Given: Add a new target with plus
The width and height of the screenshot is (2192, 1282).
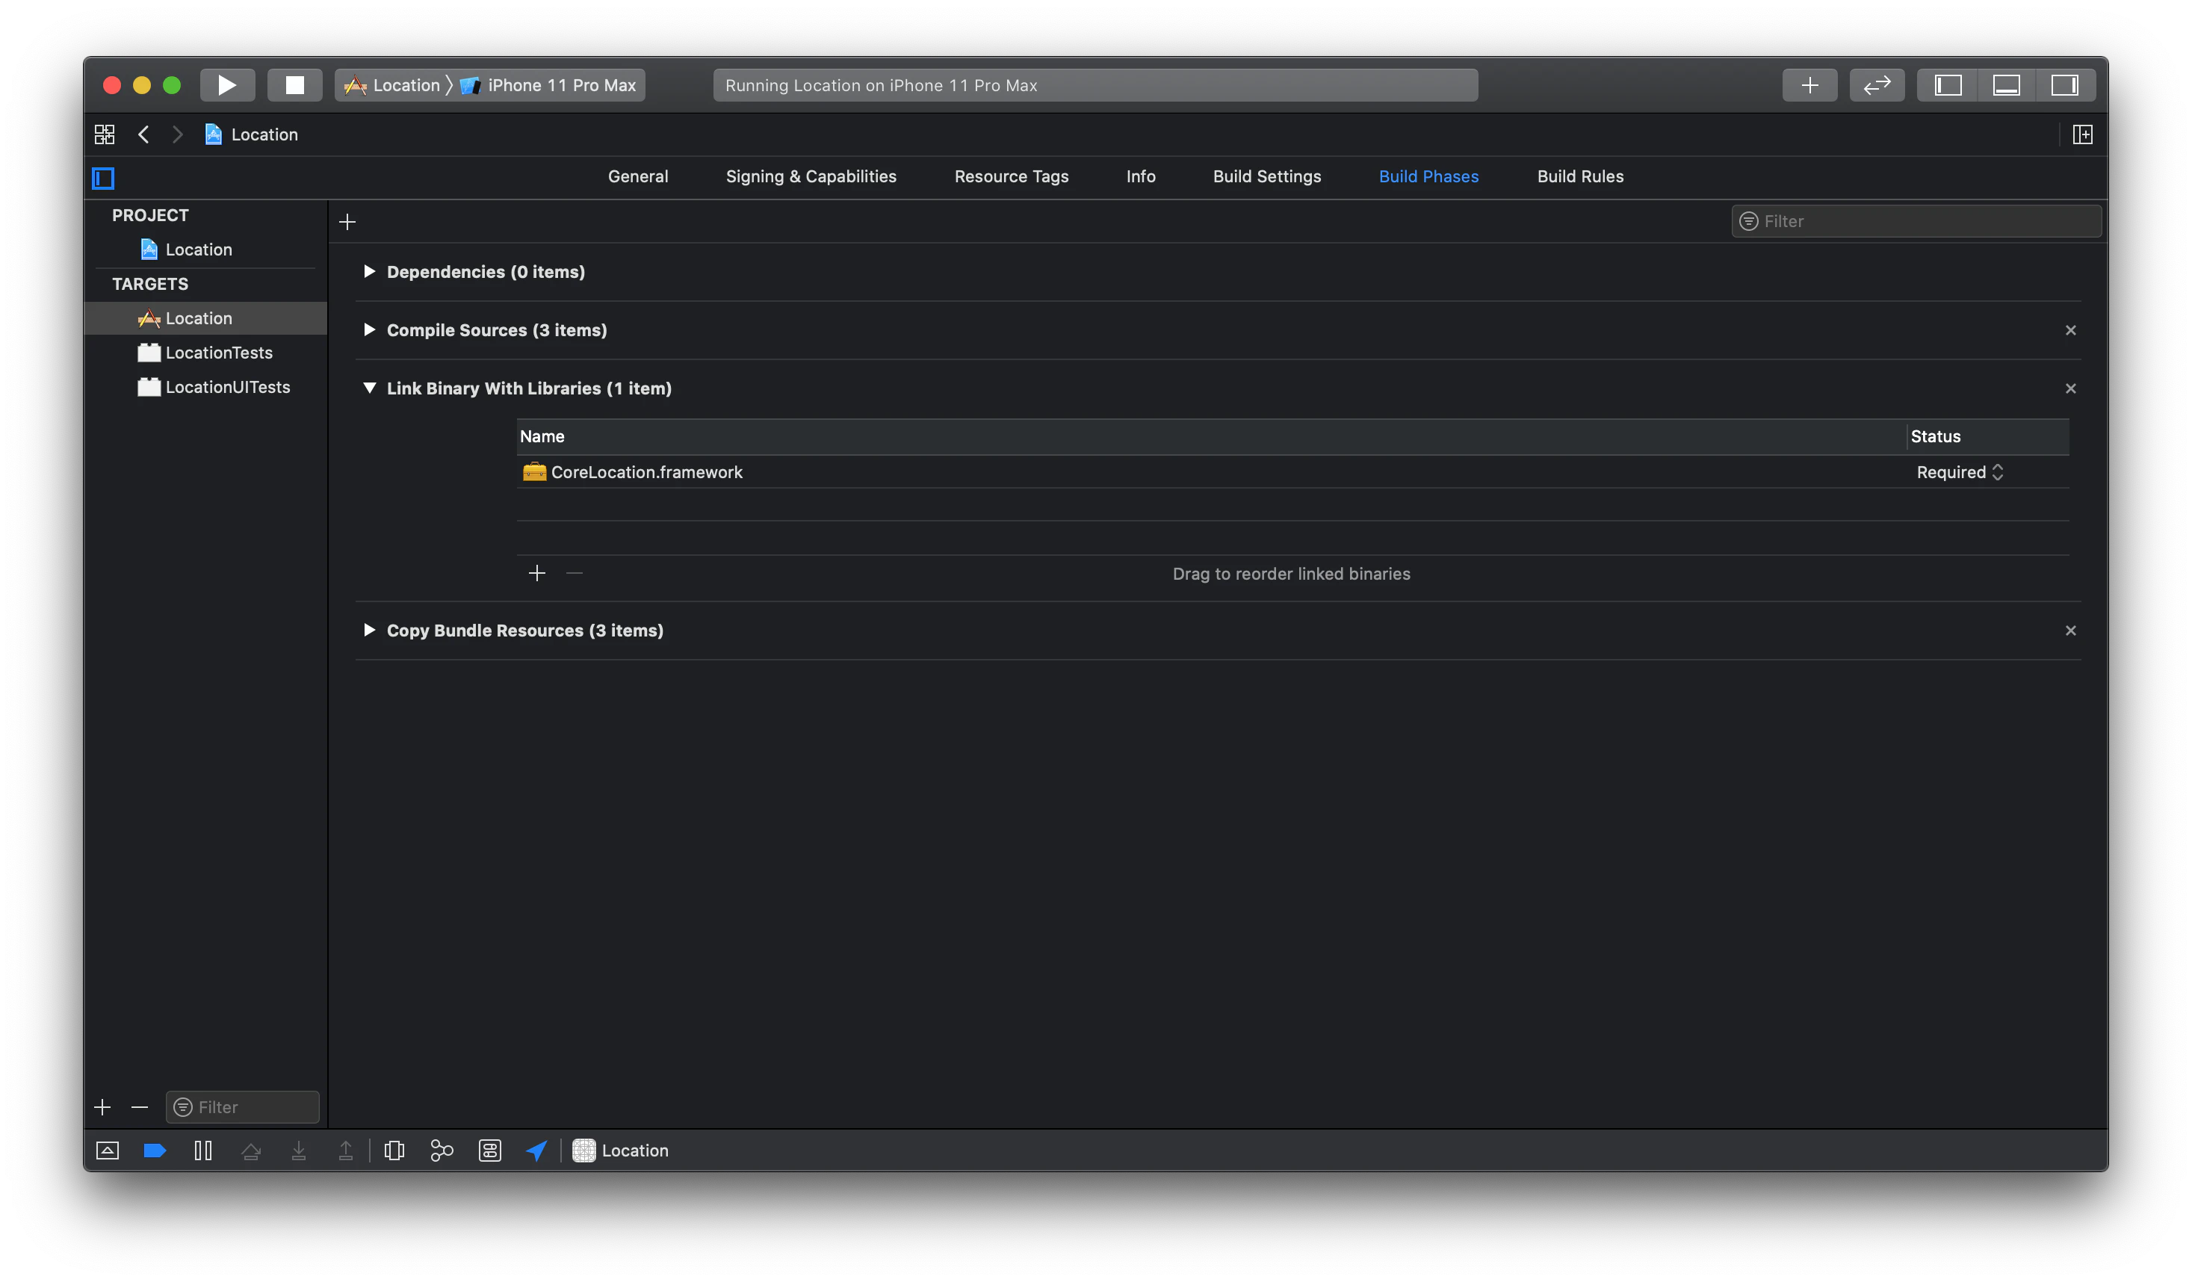Looking at the screenshot, I should (102, 1106).
